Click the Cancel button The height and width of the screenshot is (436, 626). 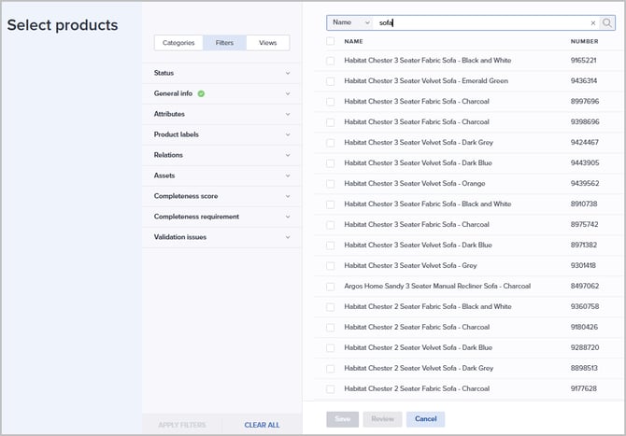pyautogui.click(x=425, y=419)
